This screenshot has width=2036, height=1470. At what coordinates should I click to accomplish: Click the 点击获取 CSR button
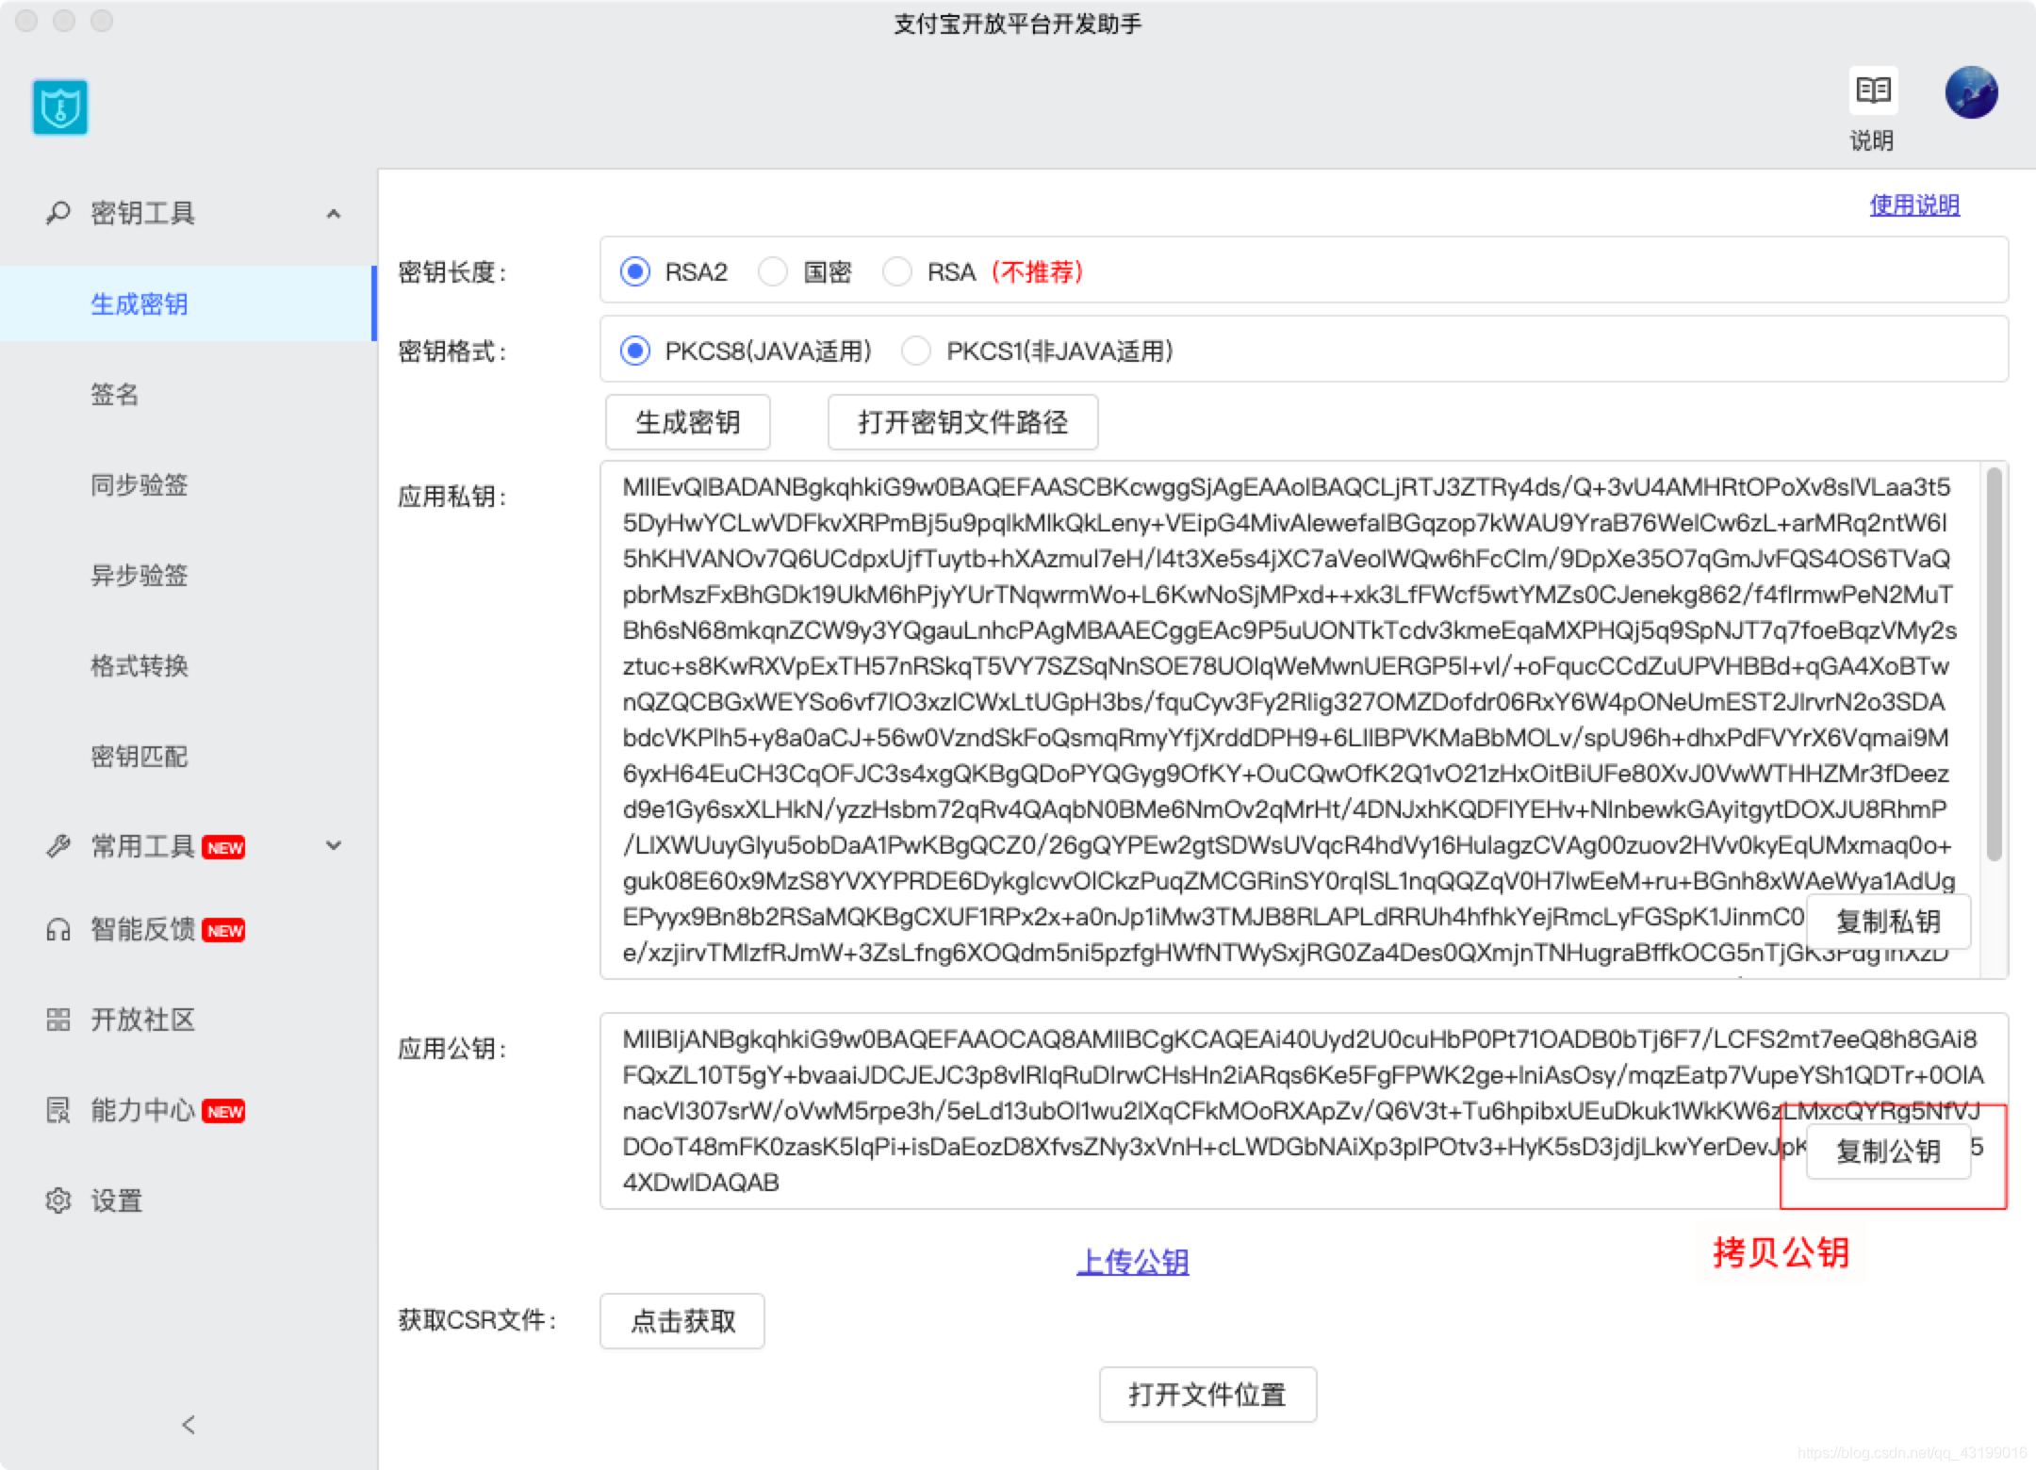(682, 1321)
